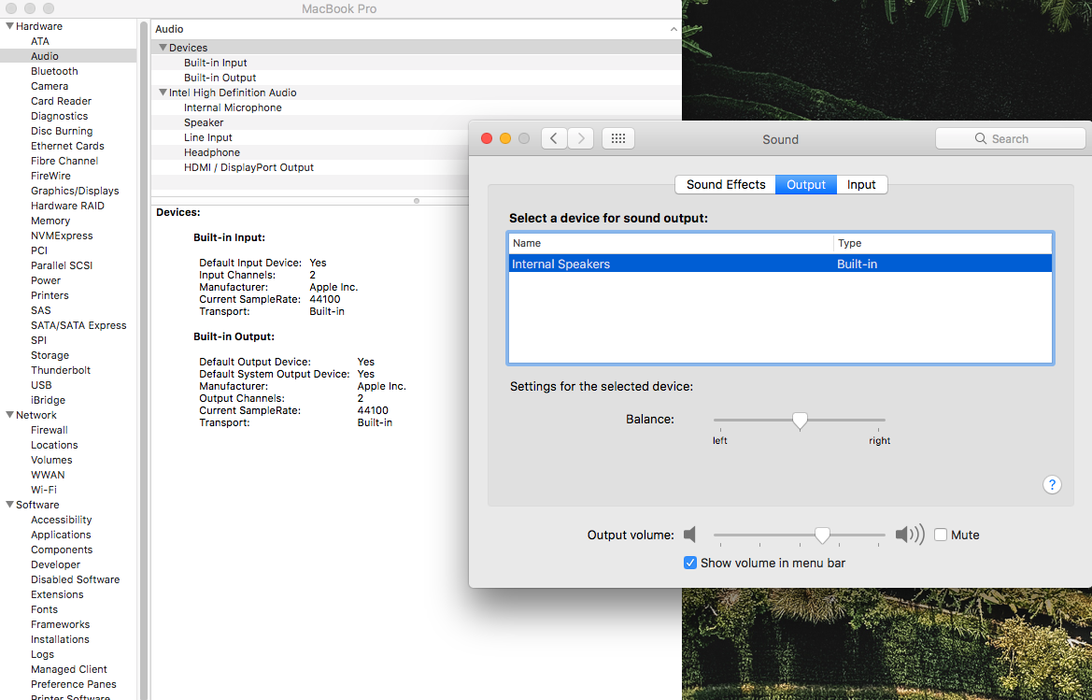Enable the Mute checkbox
The width and height of the screenshot is (1092, 700).
(941, 535)
